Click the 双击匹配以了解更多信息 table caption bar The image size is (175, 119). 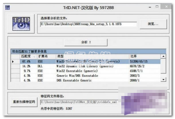pyautogui.click(x=88, y=52)
